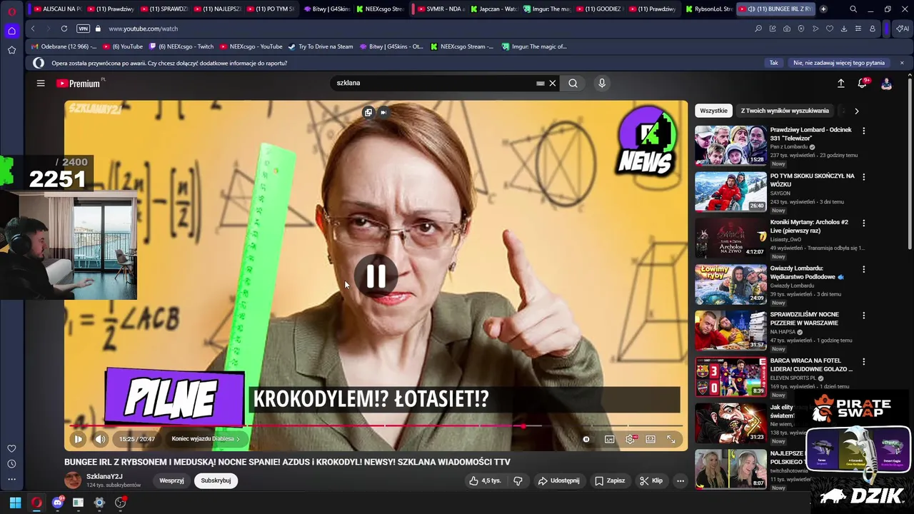Click Tak in the crash report bar

773,63
